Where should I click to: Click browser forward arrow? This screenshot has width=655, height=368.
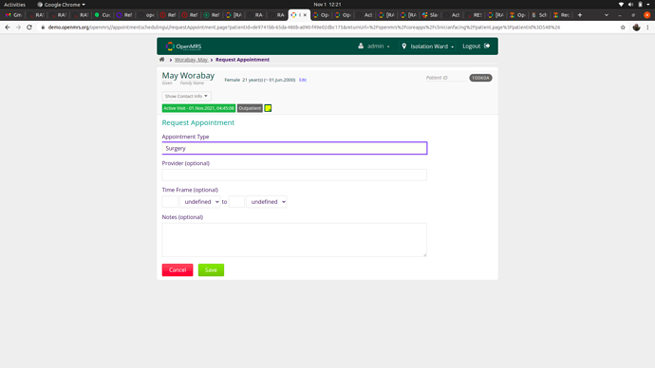click(18, 28)
